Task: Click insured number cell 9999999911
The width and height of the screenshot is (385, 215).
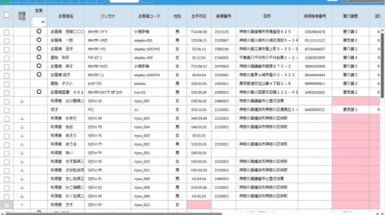Action: [x=315, y=84]
